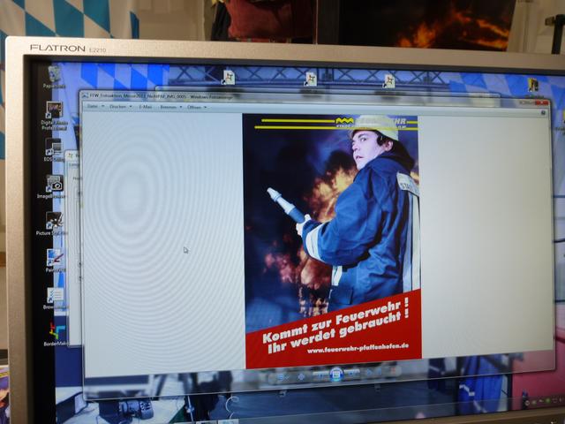Viewport: 565px width, 424px height.
Task: Click the firefighter poster image
Action: (x=332, y=238)
